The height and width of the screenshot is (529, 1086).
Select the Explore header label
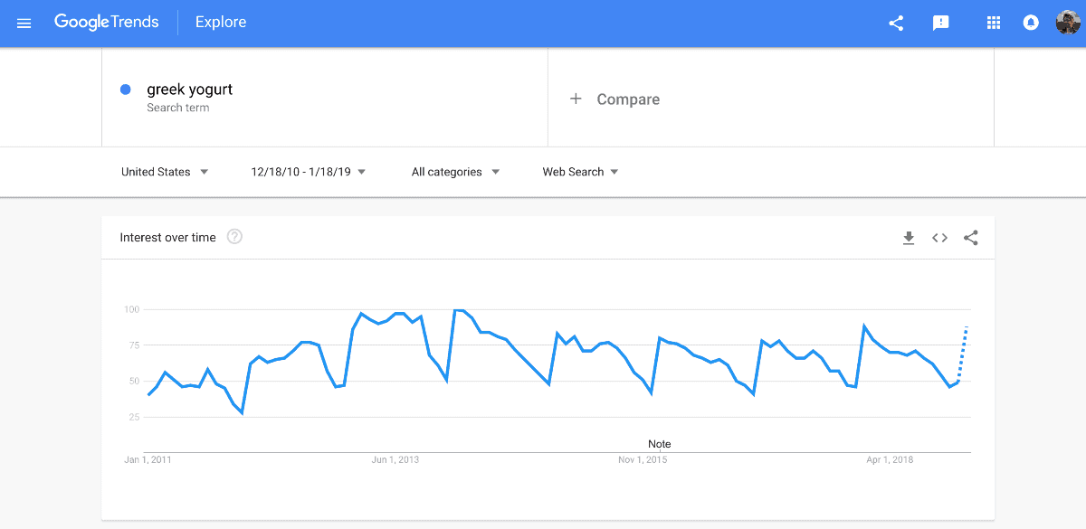(x=221, y=23)
